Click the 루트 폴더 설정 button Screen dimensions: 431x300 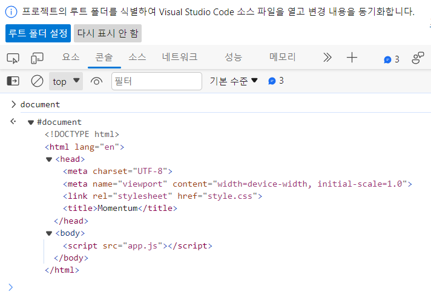click(38, 33)
